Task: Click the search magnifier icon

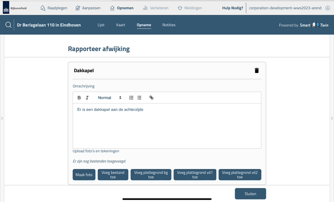Action: [9, 25]
